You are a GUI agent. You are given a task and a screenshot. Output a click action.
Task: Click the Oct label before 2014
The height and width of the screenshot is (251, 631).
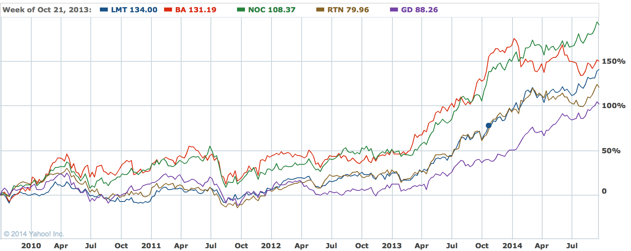click(482, 245)
